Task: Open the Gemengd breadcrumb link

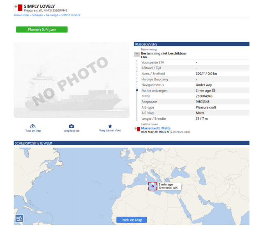Action: click(x=52, y=15)
